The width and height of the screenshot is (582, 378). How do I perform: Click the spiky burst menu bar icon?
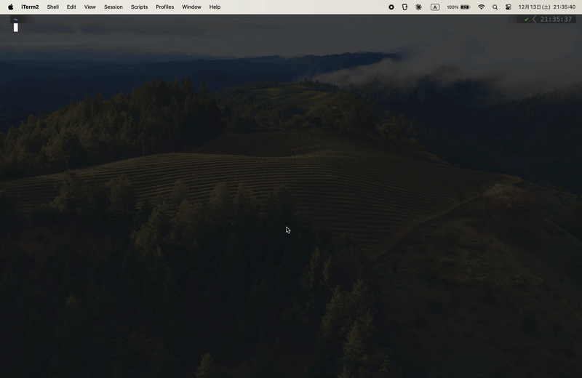tap(418, 7)
